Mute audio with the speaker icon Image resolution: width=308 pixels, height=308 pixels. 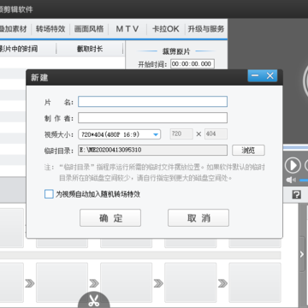[291, 180]
